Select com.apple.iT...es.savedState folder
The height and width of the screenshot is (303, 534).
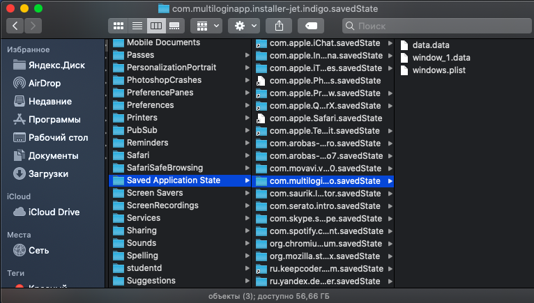click(x=323, y=68)
